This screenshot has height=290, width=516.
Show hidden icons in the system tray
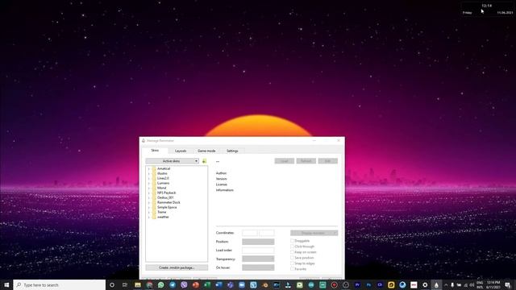(446, 284)
